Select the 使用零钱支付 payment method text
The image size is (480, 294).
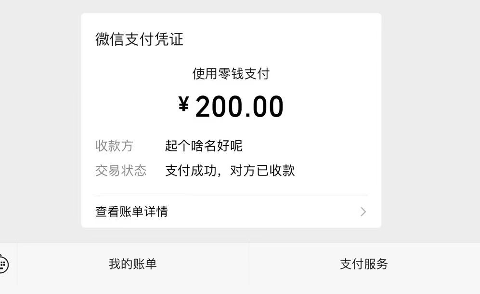(231, 74)
